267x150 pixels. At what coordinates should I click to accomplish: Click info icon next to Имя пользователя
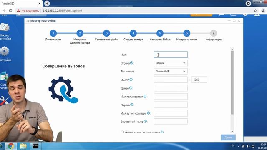145,96
